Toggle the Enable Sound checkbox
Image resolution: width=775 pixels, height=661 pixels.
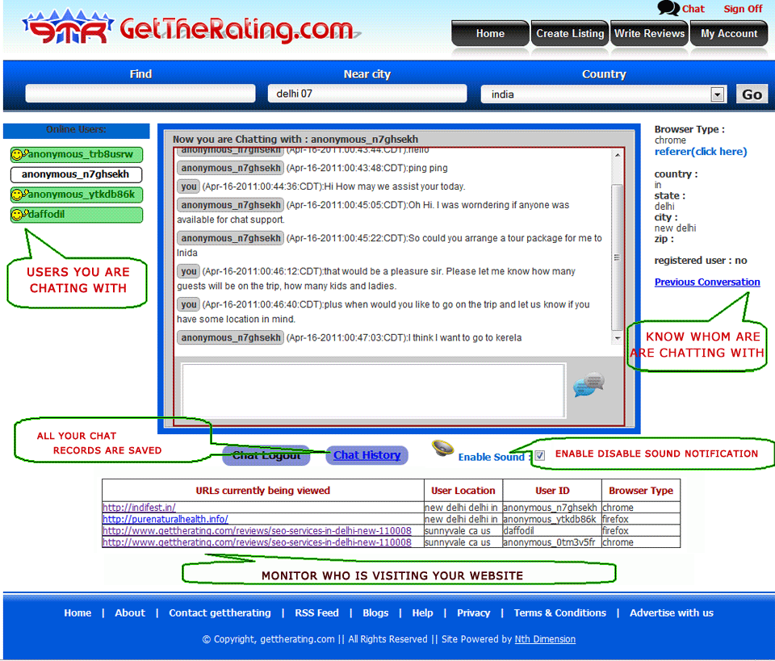tap(540, 455)
